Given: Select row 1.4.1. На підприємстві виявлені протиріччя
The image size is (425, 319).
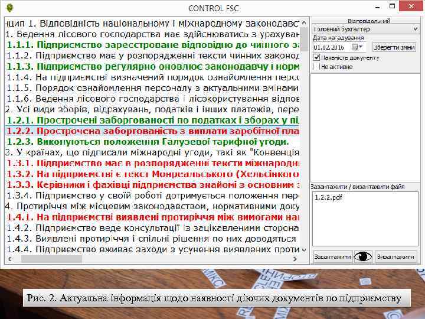Looking at the screenshot, I should 152,217.
